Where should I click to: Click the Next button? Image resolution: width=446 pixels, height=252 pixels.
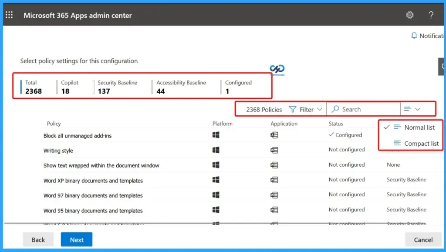[77, 239]
